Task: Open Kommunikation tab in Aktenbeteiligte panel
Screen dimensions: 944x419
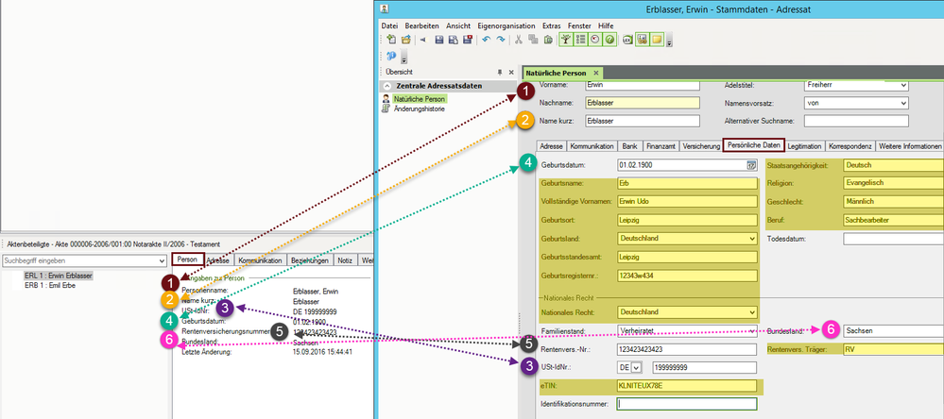Action: pyautogui.click(x=260, y=260)
